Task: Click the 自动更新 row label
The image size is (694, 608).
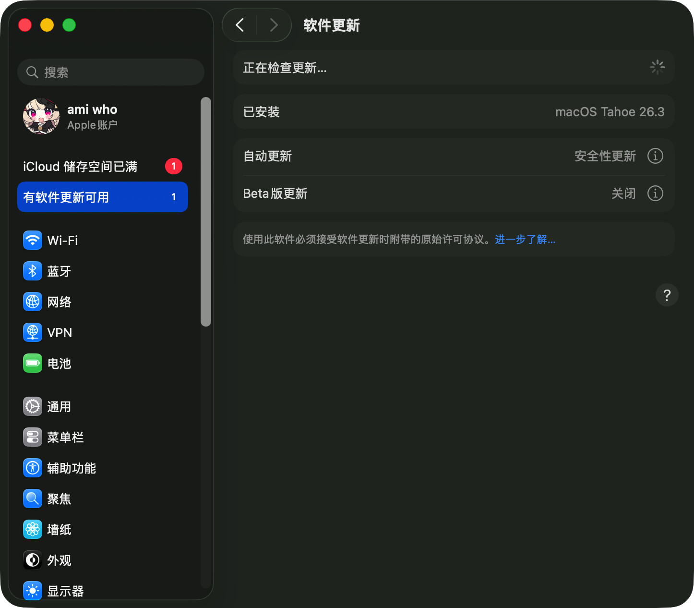Action: (267, 156)
